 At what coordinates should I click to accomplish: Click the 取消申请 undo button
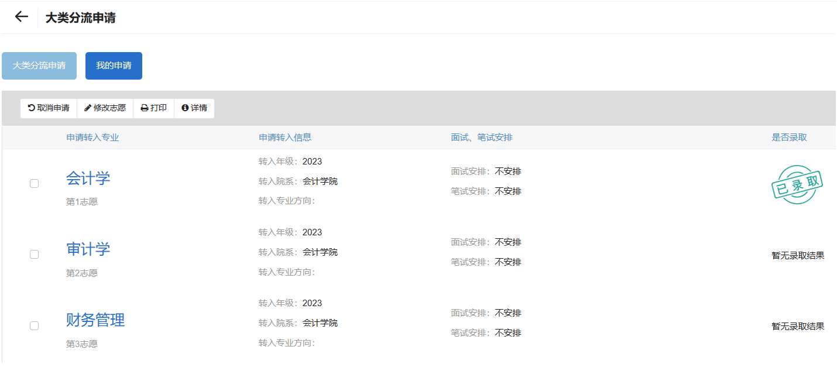[x=49, y=108]
